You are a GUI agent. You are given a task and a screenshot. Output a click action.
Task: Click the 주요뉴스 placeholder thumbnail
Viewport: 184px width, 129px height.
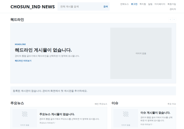point(25,118)
